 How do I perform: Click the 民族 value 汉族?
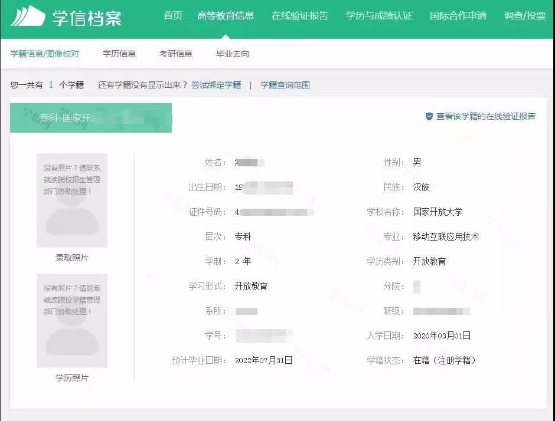(421, 187)
